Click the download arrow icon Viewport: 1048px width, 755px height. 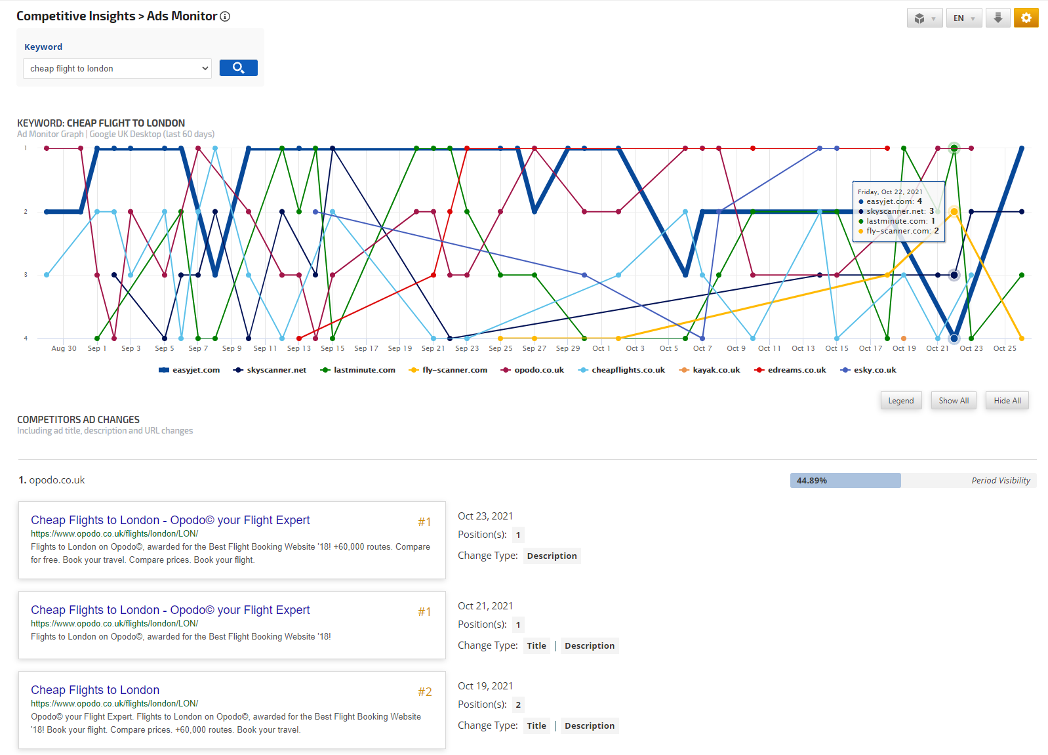pyautogui.click(x=998, y=18)
